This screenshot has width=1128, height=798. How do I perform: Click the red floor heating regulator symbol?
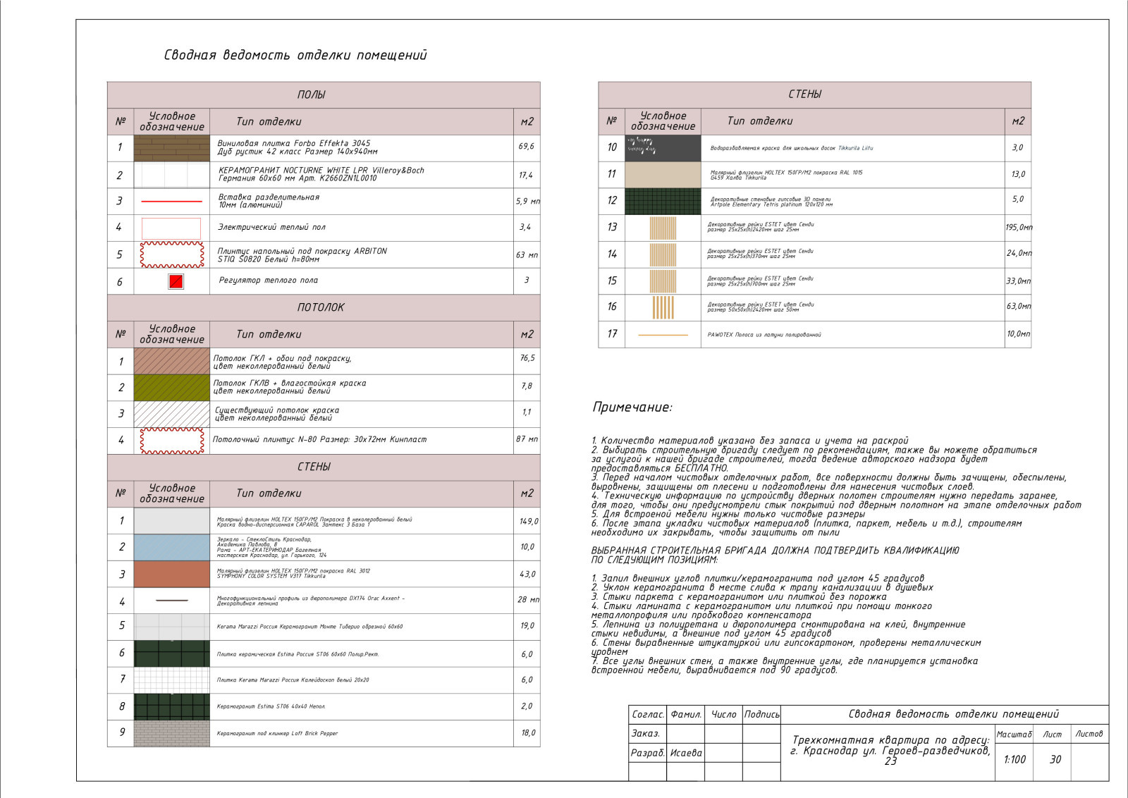pos(176,281)
